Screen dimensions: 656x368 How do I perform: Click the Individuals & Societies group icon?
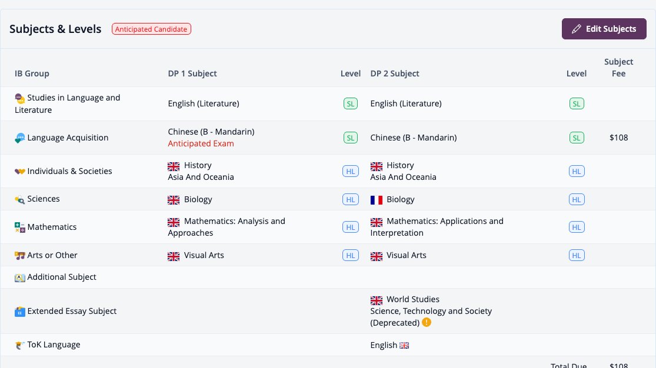point(19,172)
